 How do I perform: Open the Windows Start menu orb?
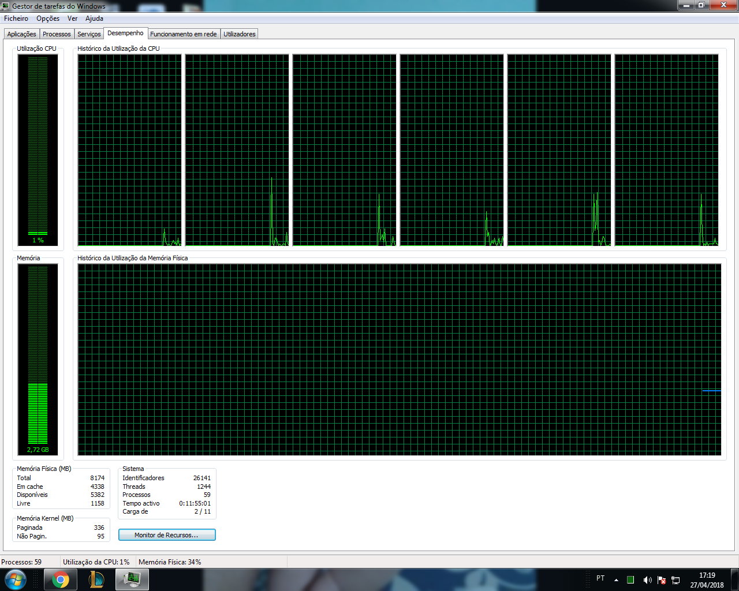pos(16,579)
